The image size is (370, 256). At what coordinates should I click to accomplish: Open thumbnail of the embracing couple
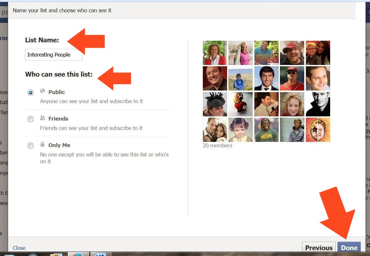pos(215,130)
